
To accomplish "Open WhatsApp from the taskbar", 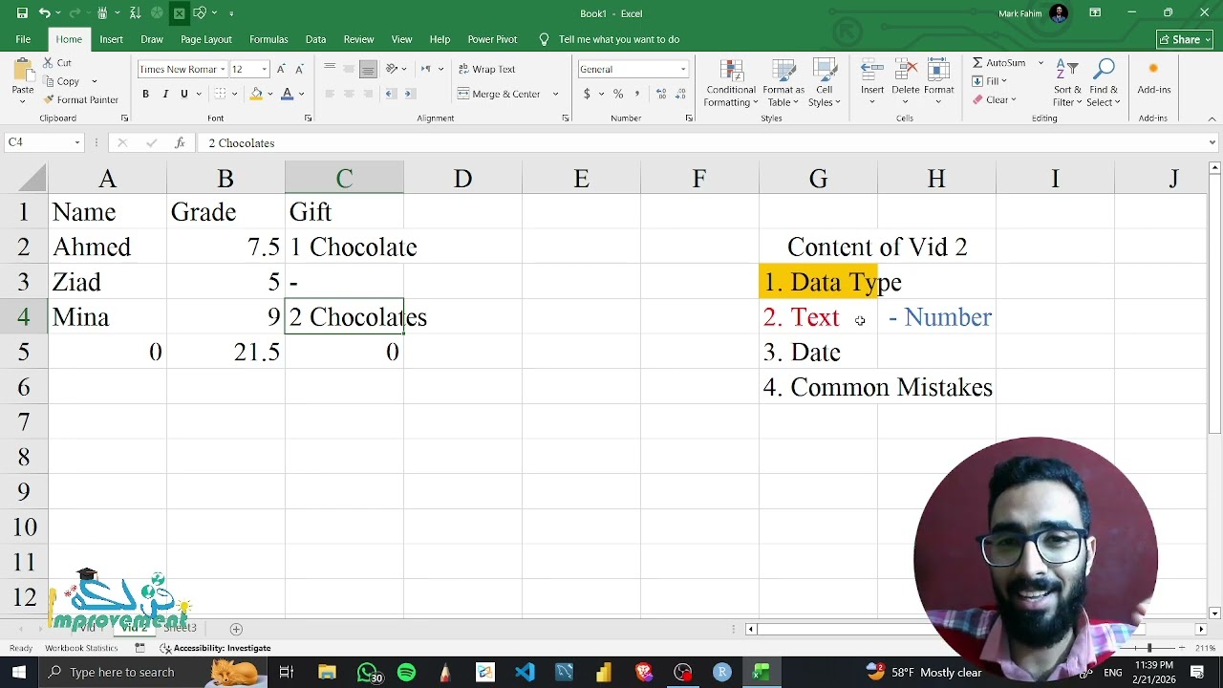I will coord(368,673).
